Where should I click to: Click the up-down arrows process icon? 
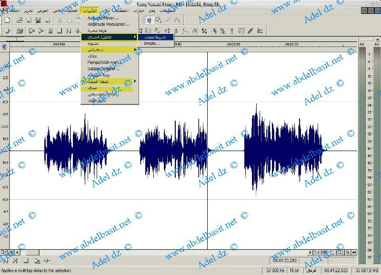click(x=167, y=31)
